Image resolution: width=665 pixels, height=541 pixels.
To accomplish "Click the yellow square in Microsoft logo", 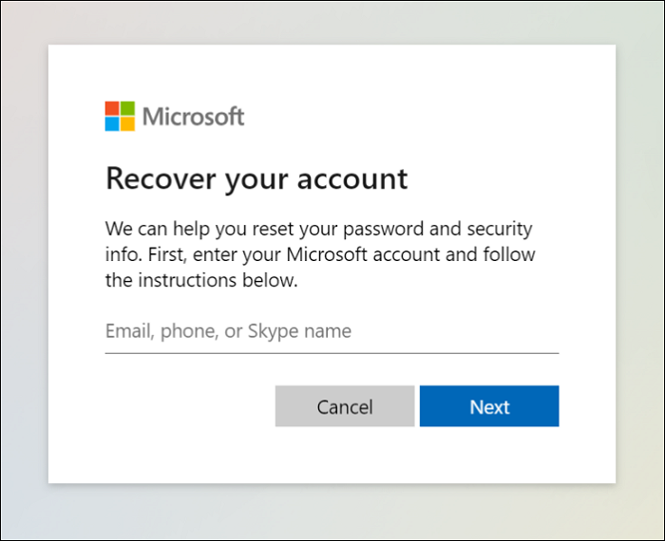I will click(x=127, y=123).
